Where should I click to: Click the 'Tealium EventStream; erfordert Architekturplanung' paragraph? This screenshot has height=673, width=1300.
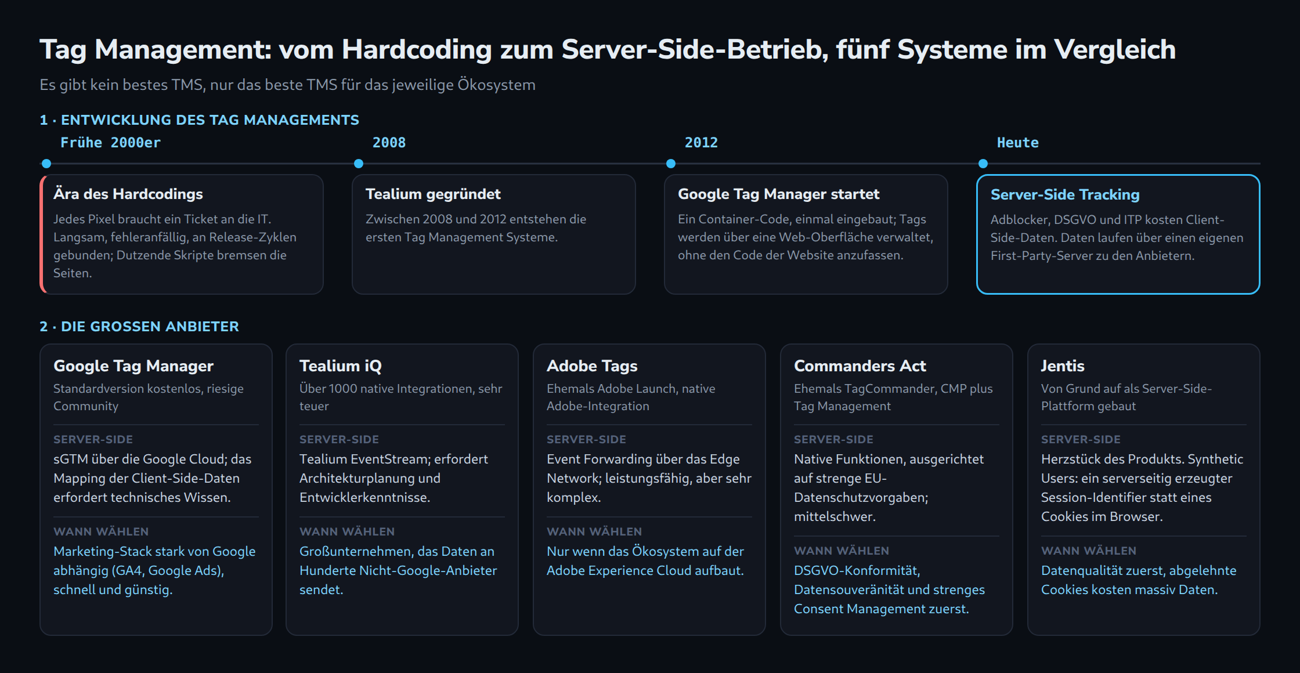[393, 478]
